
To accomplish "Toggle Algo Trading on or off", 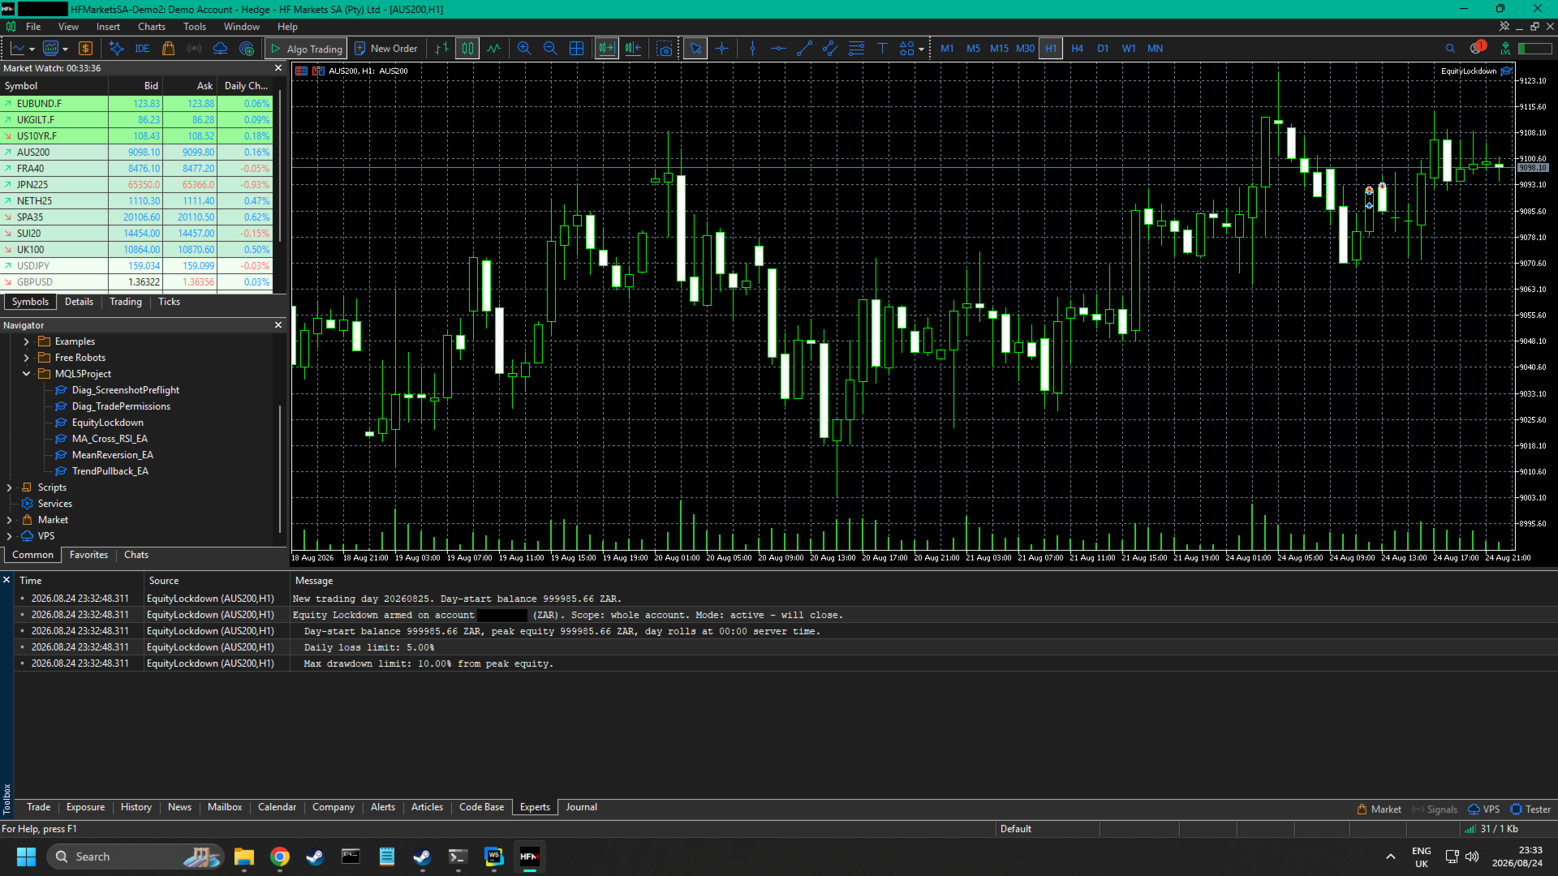I will (x=306, y=49).
